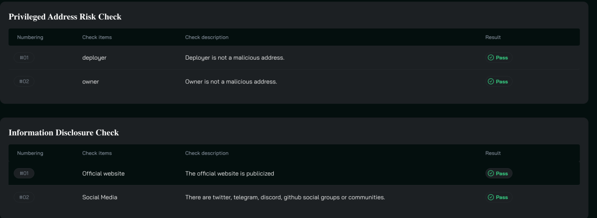Click Check items header in Information Disclosure table
597x218 pixels.
(97, 153)
